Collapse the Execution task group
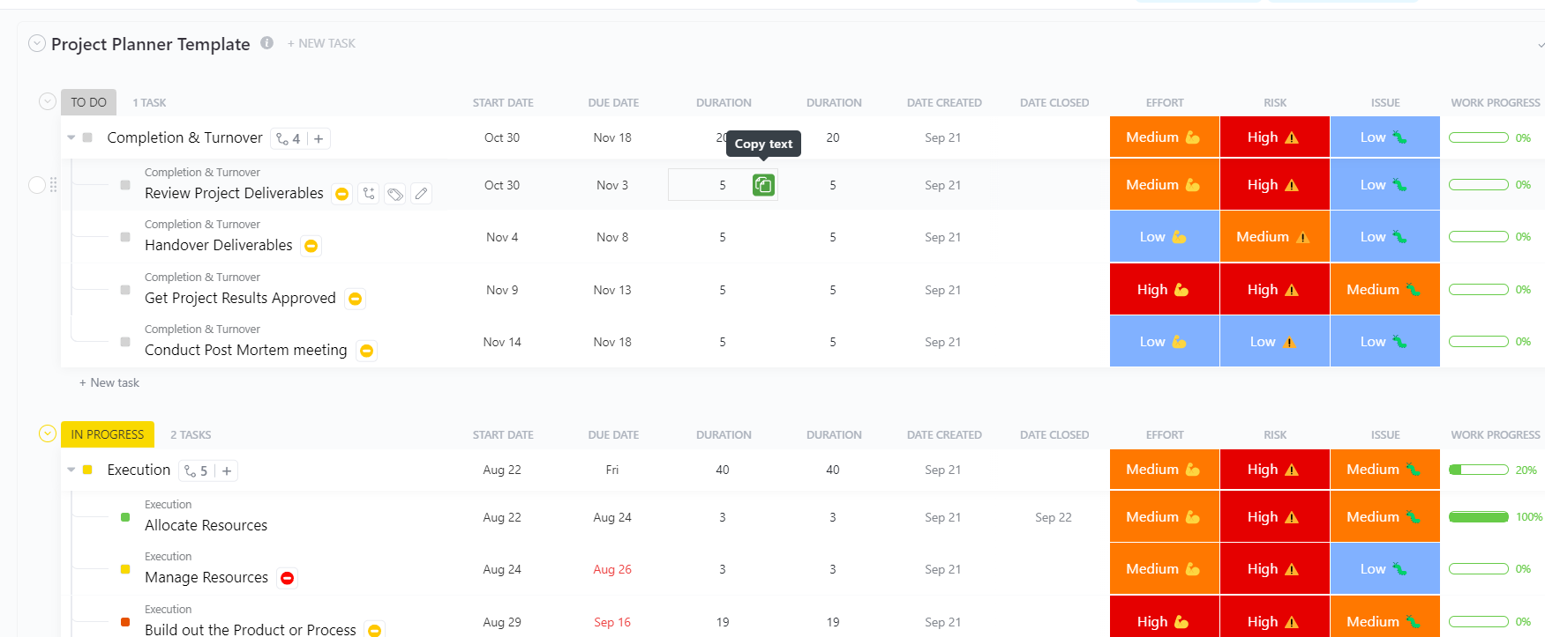This screenshot has width=1545, height=637. [x=71, y=470]
